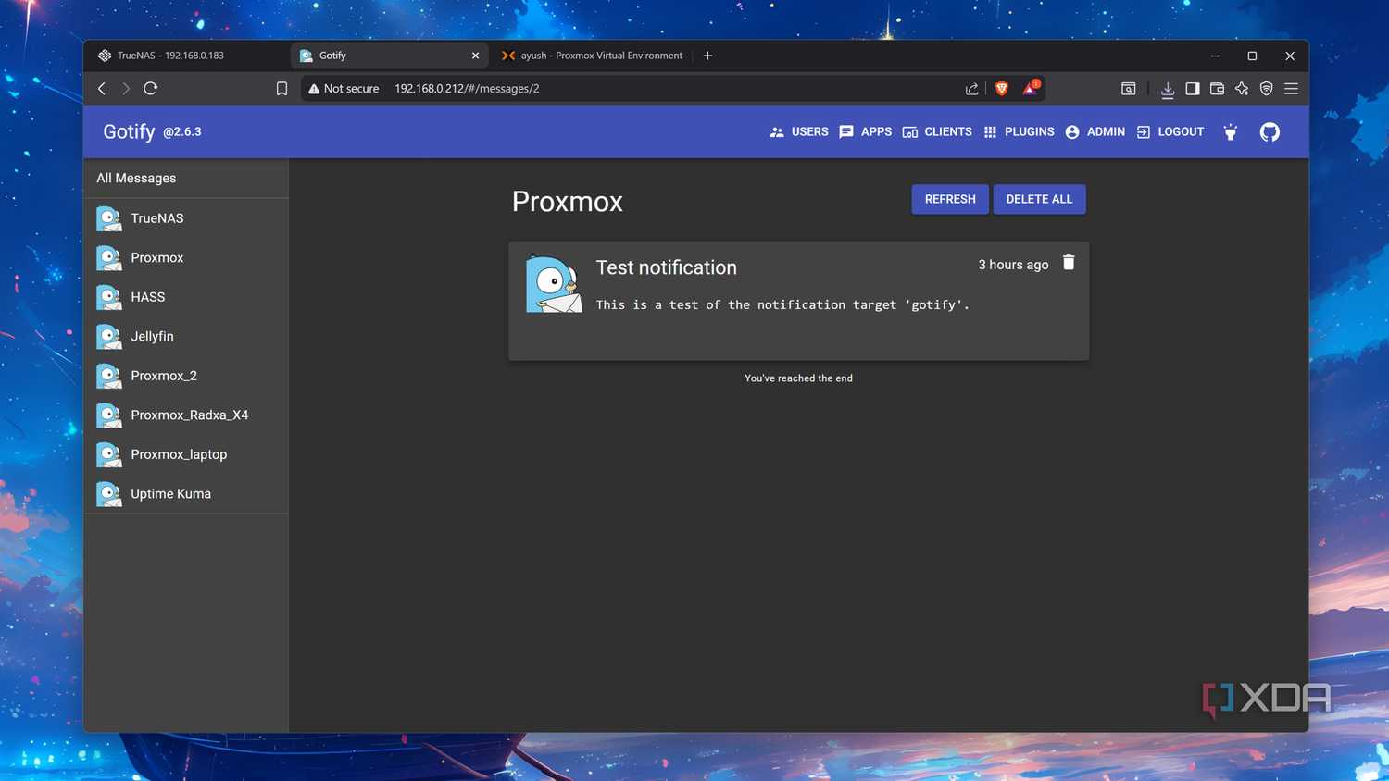Screen dimensions: 1389x781
Task: Click the gopher image in Test notification
Action: [554, 284]
